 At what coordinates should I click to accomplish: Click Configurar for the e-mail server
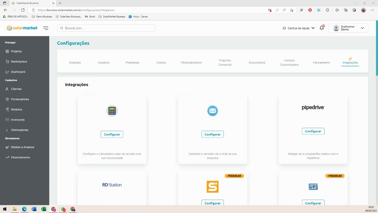click(x=213, y=134)
